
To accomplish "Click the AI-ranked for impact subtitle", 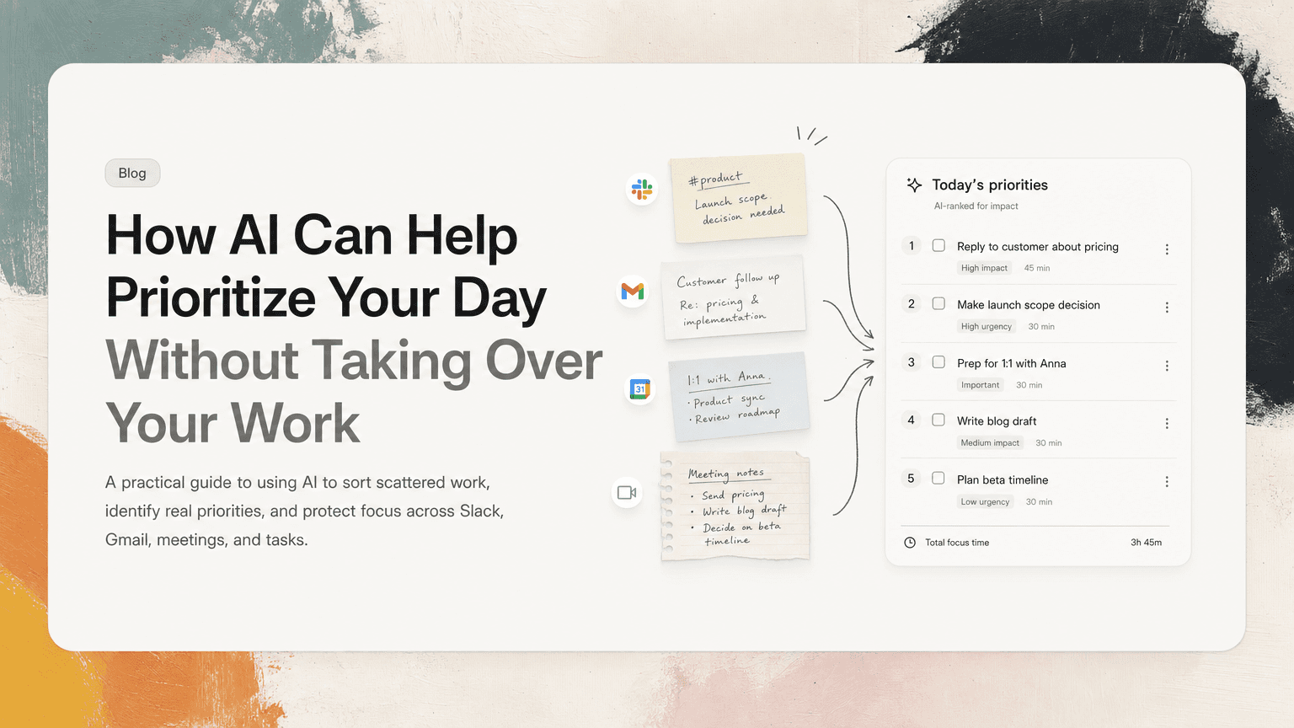I will 976,206.
